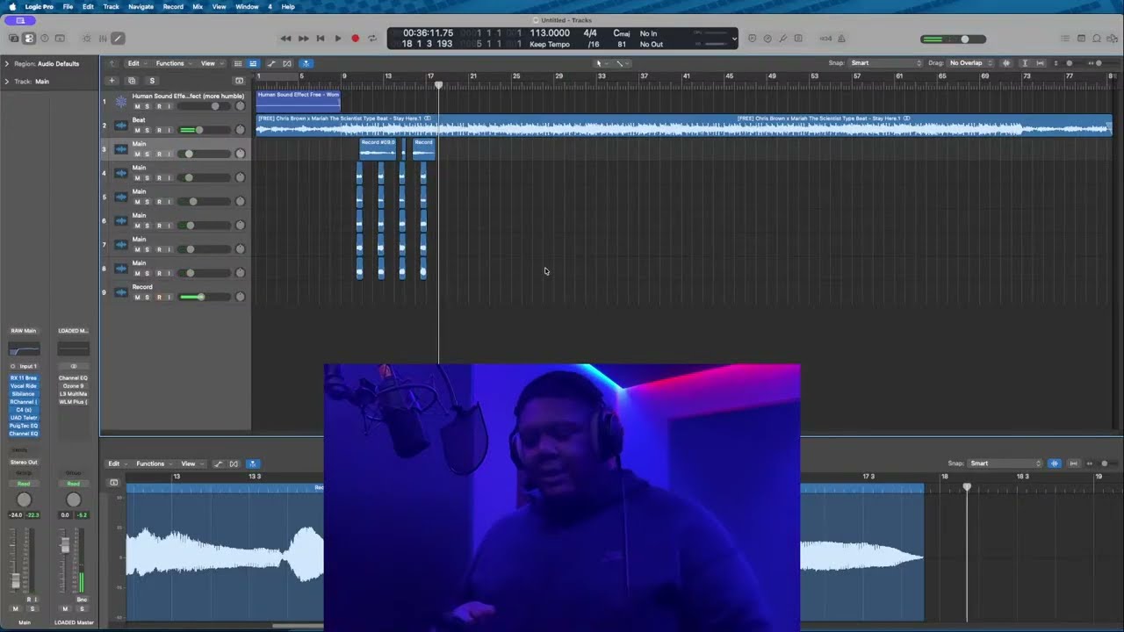Open the File menu

coord(68,6)
